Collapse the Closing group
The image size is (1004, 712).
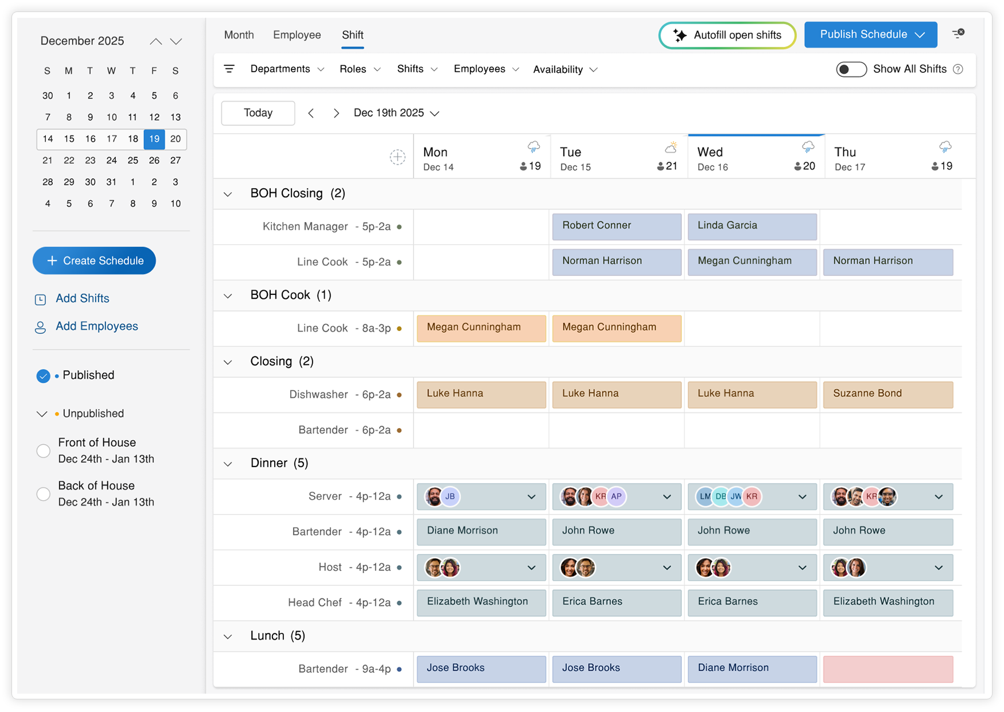tap(228, 363)
